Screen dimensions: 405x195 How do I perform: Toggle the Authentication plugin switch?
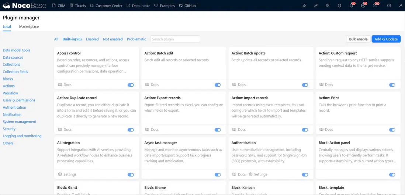click(x=305, y=175)
